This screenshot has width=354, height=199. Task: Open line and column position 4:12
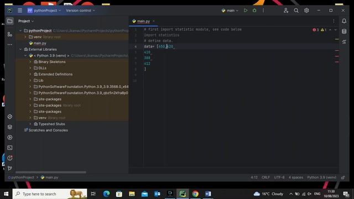[254, 177]
